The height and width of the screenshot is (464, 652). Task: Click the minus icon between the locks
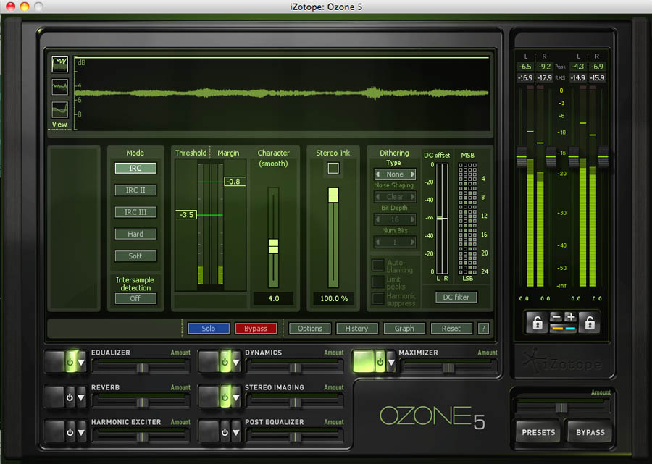coord(556,317)
